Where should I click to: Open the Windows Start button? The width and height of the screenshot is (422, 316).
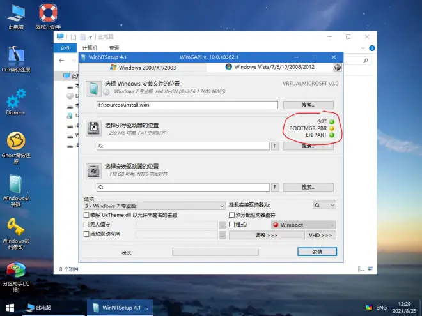click(x=10, y=308)
